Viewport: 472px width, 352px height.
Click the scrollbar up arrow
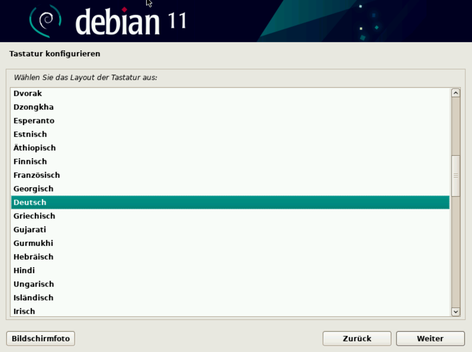(x=456, y=93)
